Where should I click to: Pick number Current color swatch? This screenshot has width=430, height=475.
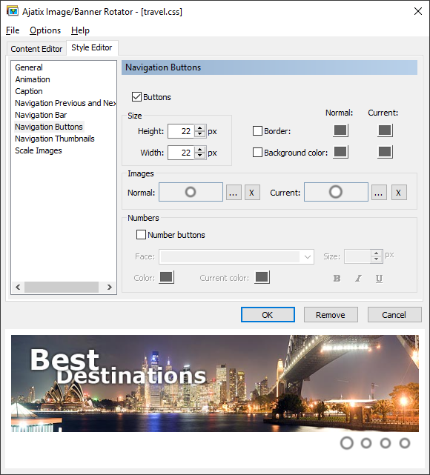coord(262,277)
